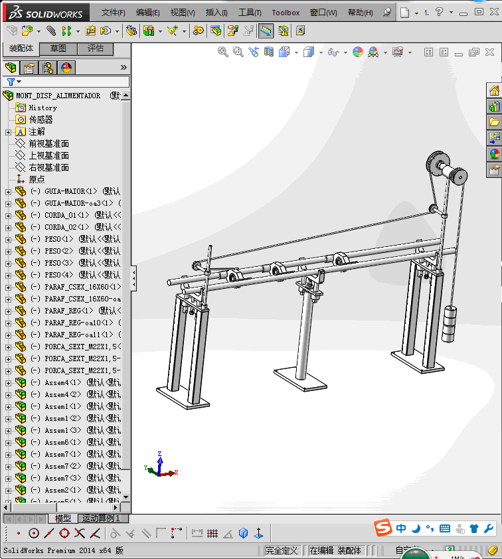Image resolution: width=502 pixels, height=559 pixels.
Task: Toggle the Section View icon
Action: (269, 52)
